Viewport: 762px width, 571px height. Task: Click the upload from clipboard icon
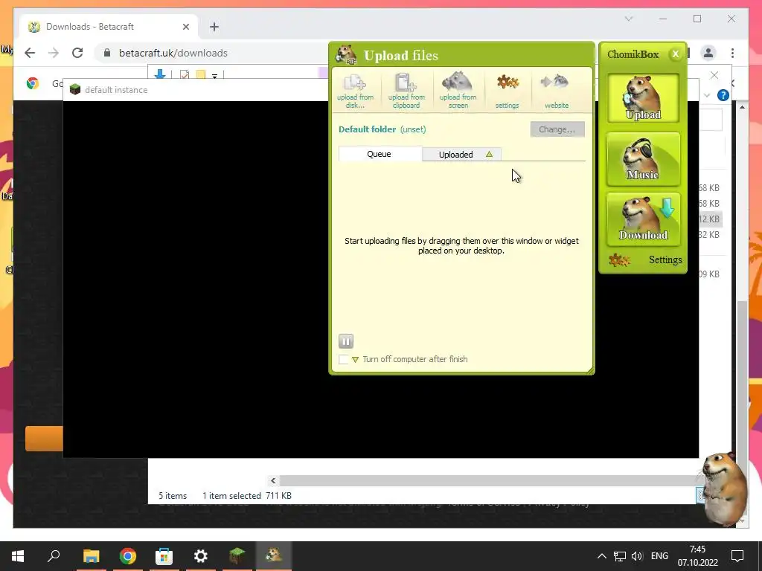click(x=406, y=91)
